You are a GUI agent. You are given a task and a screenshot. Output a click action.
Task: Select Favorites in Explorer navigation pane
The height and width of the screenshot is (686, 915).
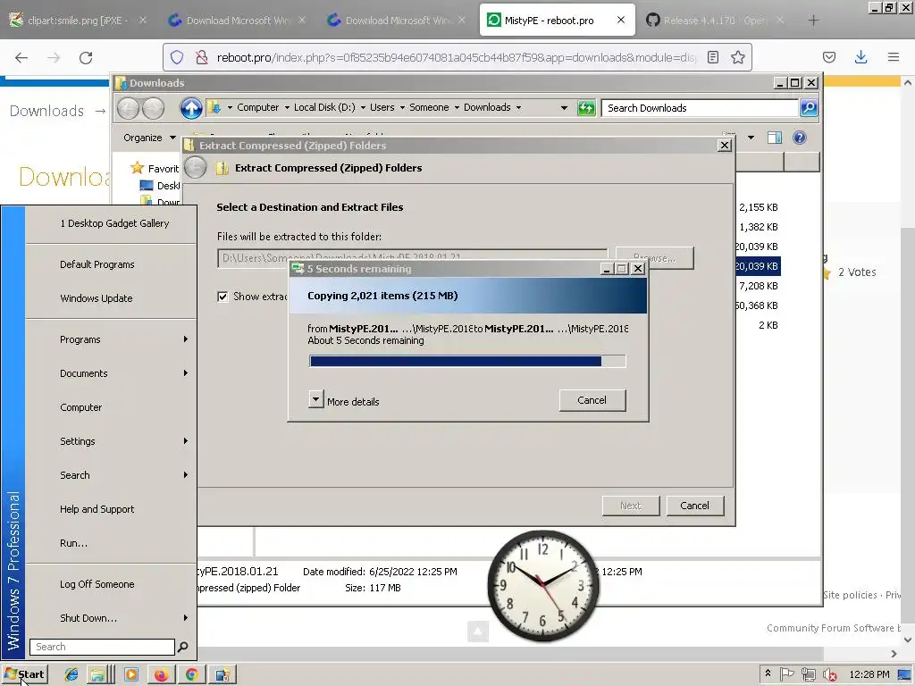click(x=155, y=169)
